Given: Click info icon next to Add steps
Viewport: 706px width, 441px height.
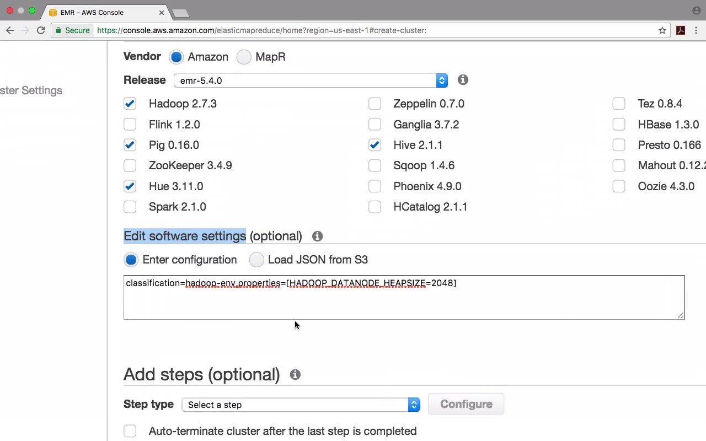Looking at the screenshot, I should pyautogui.click(x=295, y=375).
